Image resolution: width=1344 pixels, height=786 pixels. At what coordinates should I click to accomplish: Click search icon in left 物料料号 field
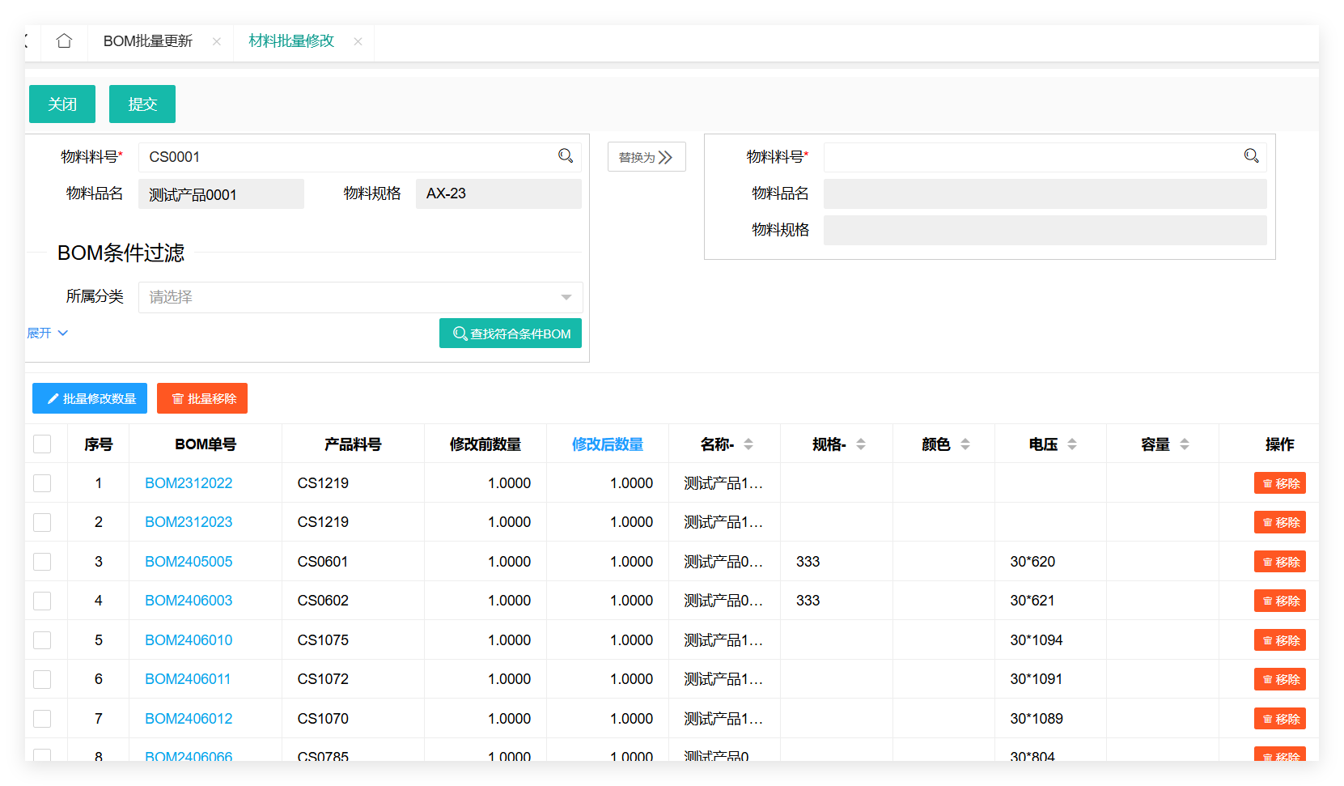pos(566,156)
